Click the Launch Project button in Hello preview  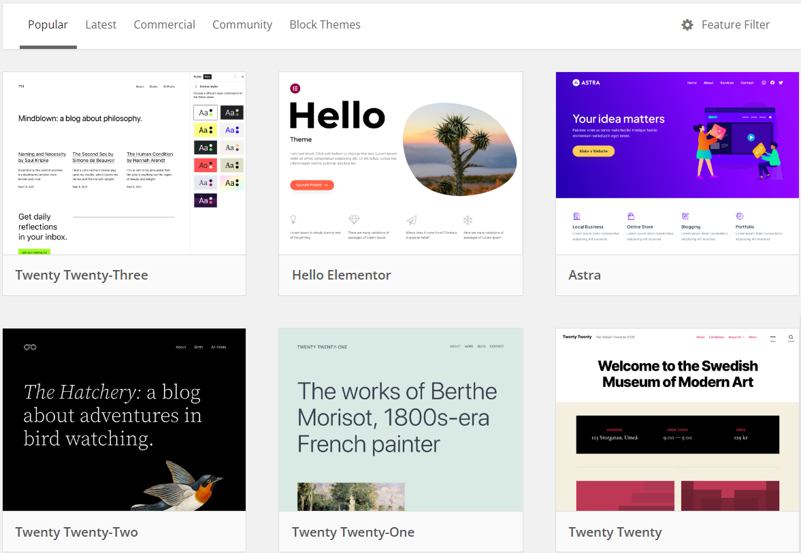[312, 185]
